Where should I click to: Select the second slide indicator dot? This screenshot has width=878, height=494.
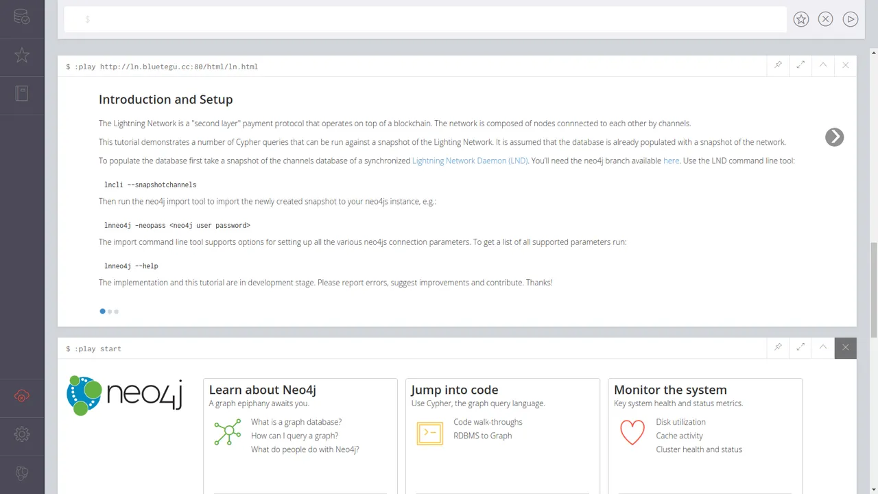(110, 311)
